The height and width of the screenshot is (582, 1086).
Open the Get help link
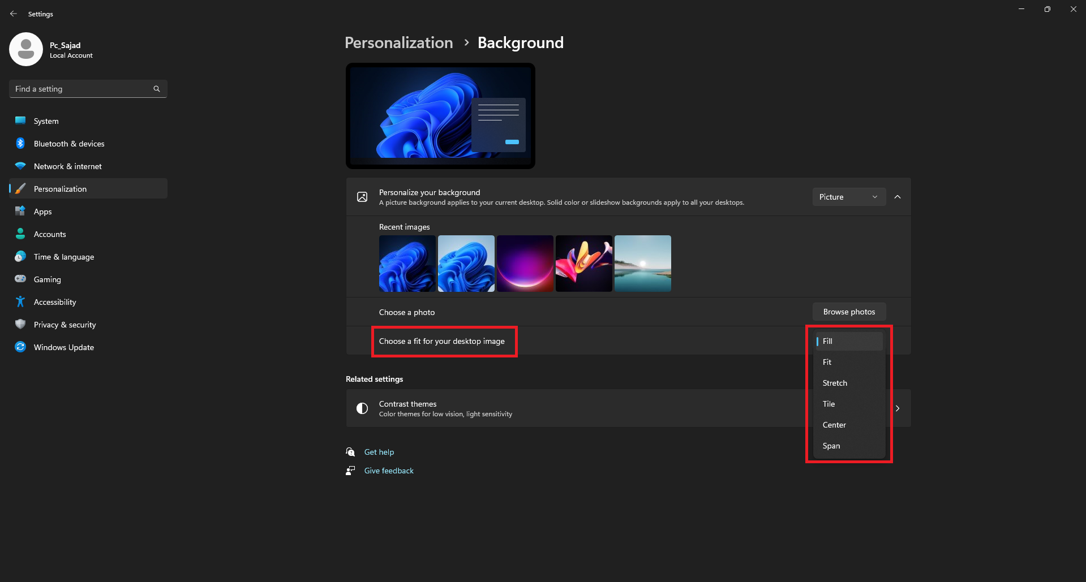click(379, 452)
